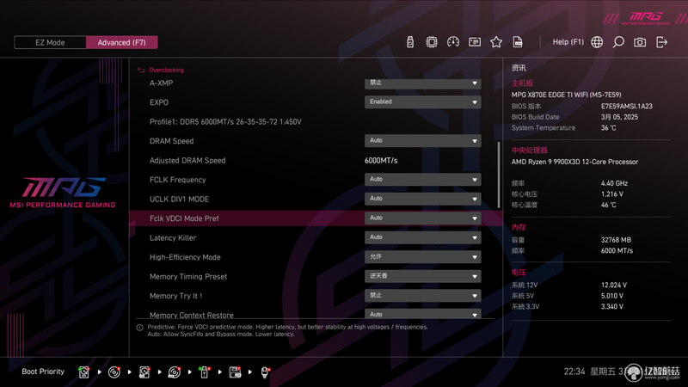Select the network cable boot device icon
Image resolution: width=688 pixels, height=387 pixels.
265,372
